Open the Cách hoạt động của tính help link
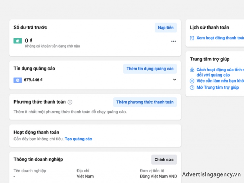Viewport: 244px width, 183px height. coord(220,72)
